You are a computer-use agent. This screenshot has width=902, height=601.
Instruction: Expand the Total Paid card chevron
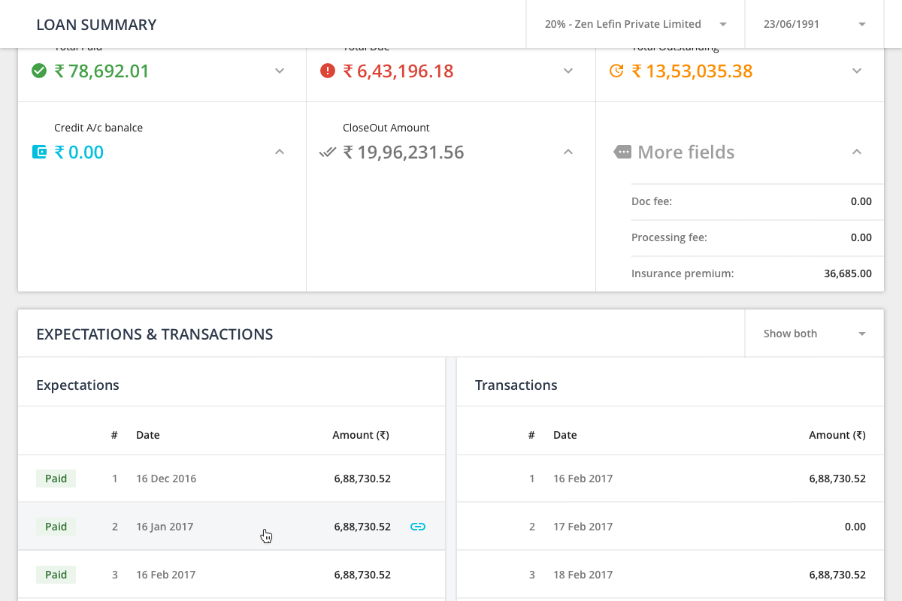click(279, 71)
